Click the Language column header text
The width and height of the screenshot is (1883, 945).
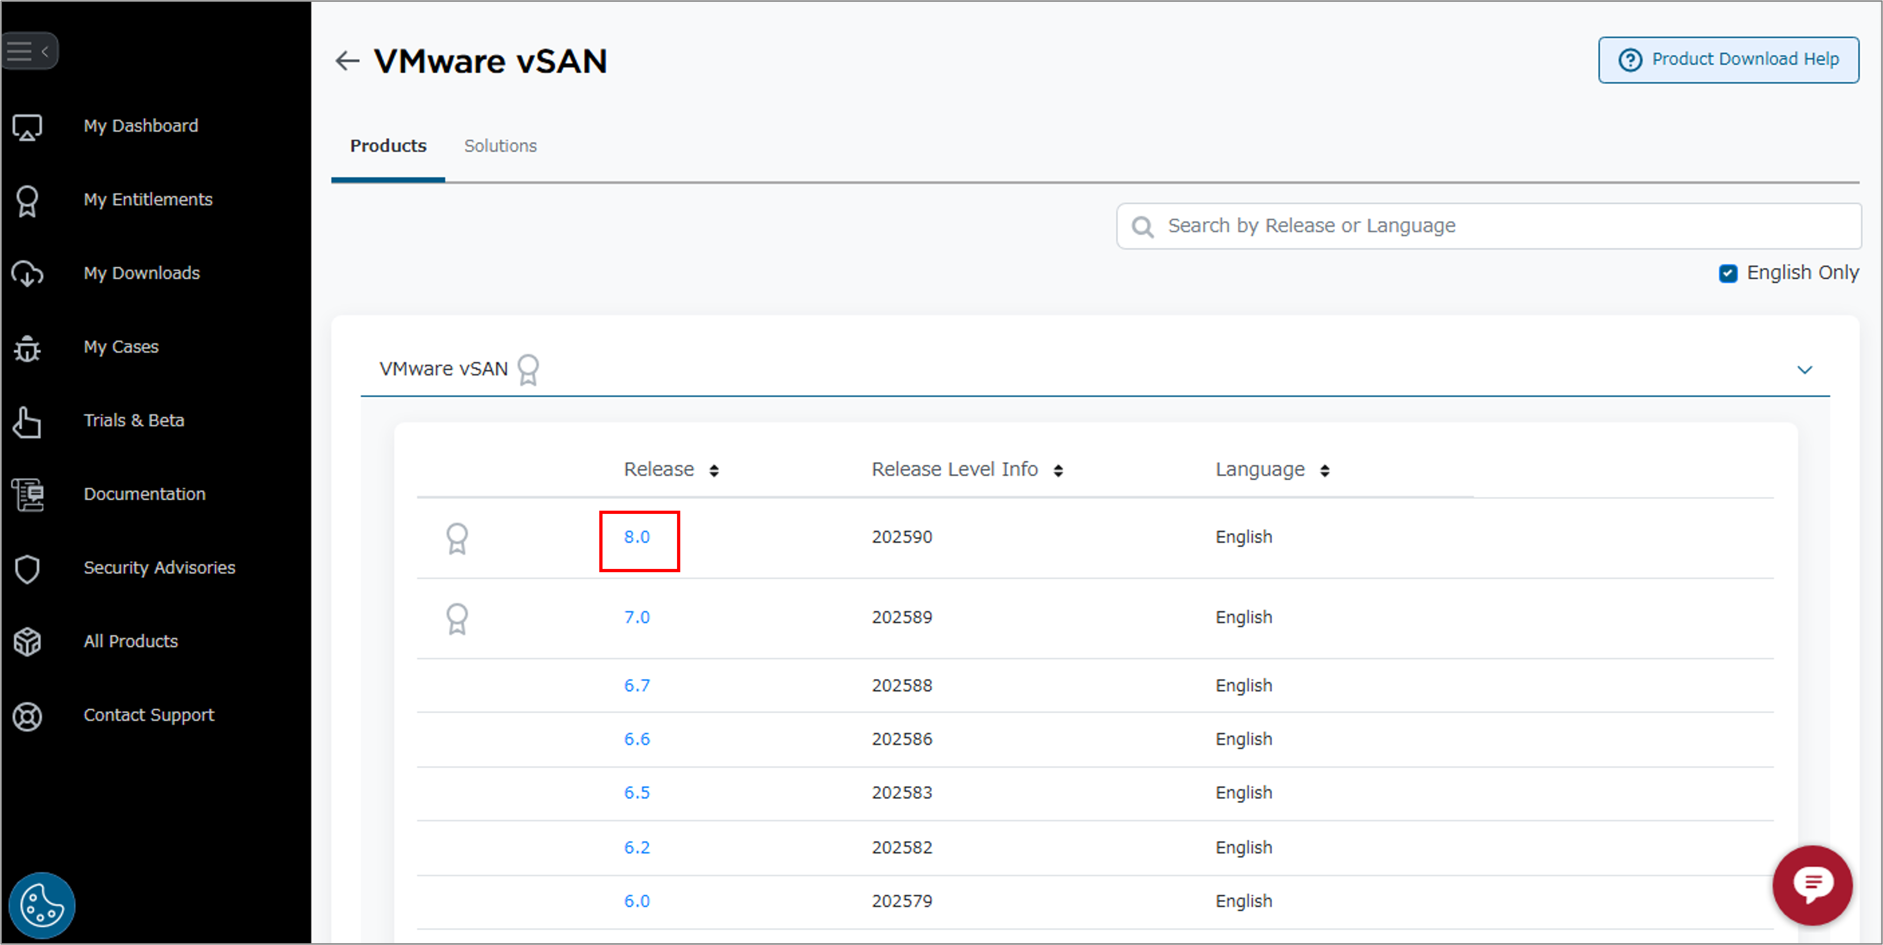tap(1260, 470)
